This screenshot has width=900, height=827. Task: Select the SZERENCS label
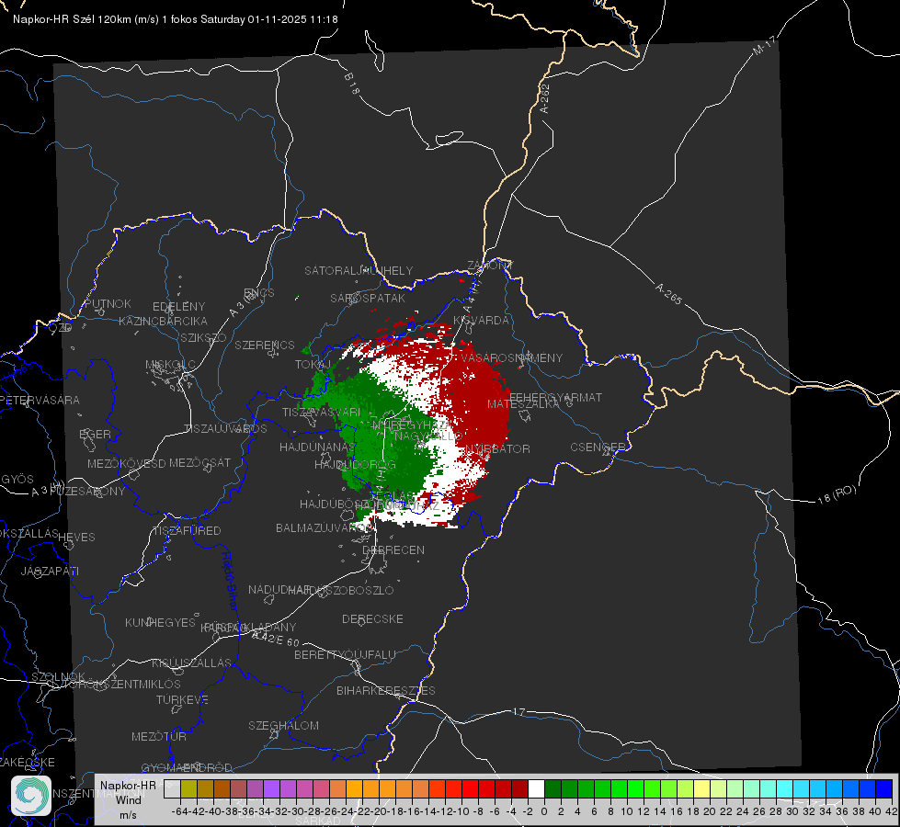[x=265, y=345]
